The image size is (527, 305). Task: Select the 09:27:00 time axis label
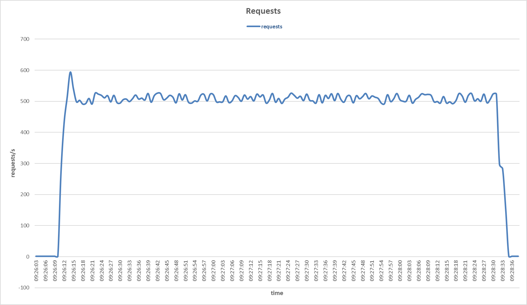pos(214,271)
